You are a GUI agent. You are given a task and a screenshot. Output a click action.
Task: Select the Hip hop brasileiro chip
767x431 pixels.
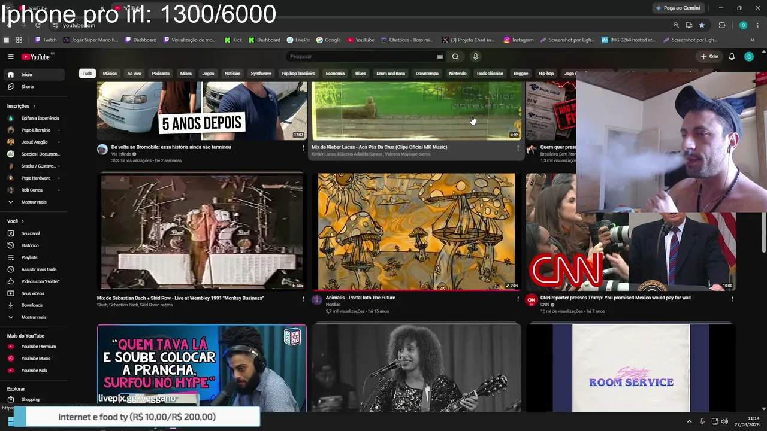coord(298,74)
